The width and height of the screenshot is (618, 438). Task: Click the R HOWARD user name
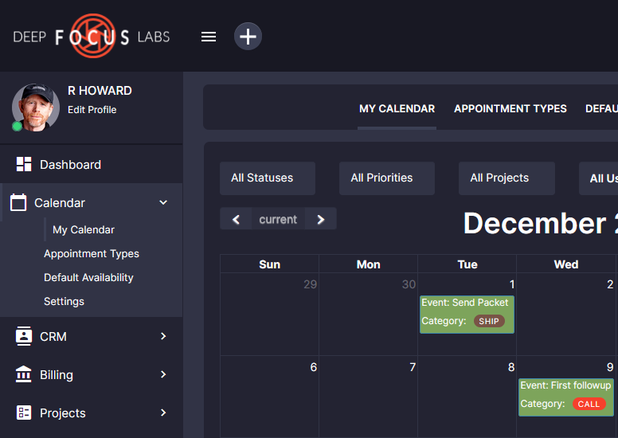point(100,91)
